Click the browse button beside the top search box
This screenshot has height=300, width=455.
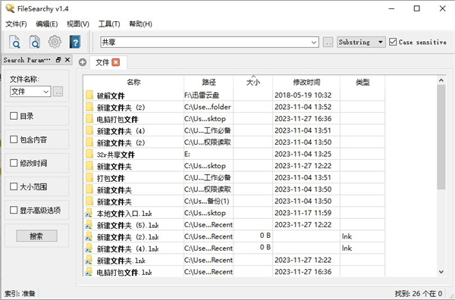click(328, 42)
